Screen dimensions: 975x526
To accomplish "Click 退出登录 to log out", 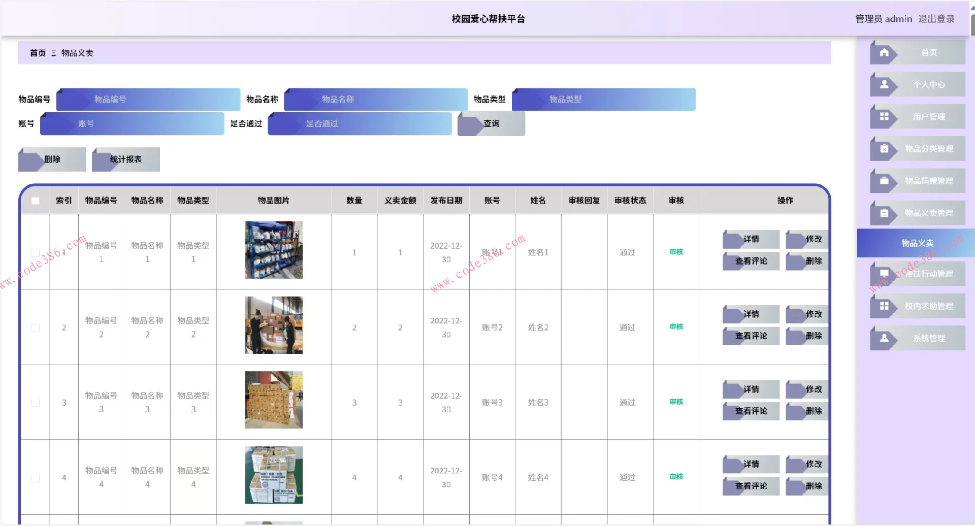I will (x=936, y=19).
